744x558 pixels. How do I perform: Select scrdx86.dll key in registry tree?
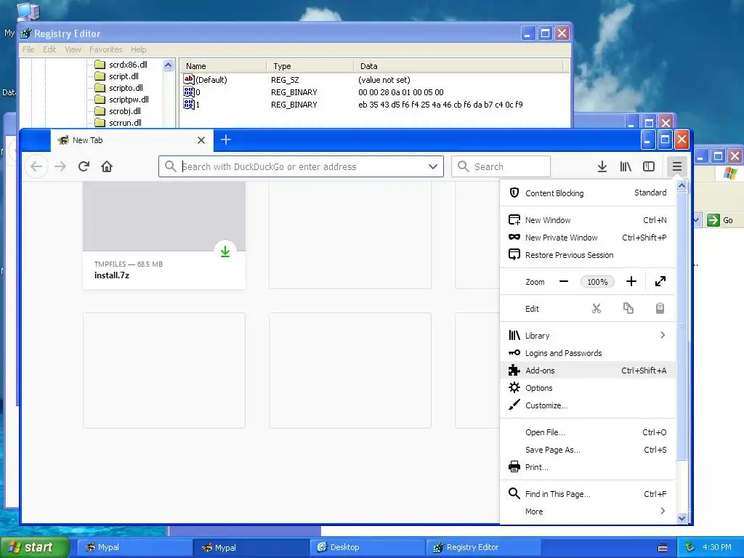pos(128,65)
